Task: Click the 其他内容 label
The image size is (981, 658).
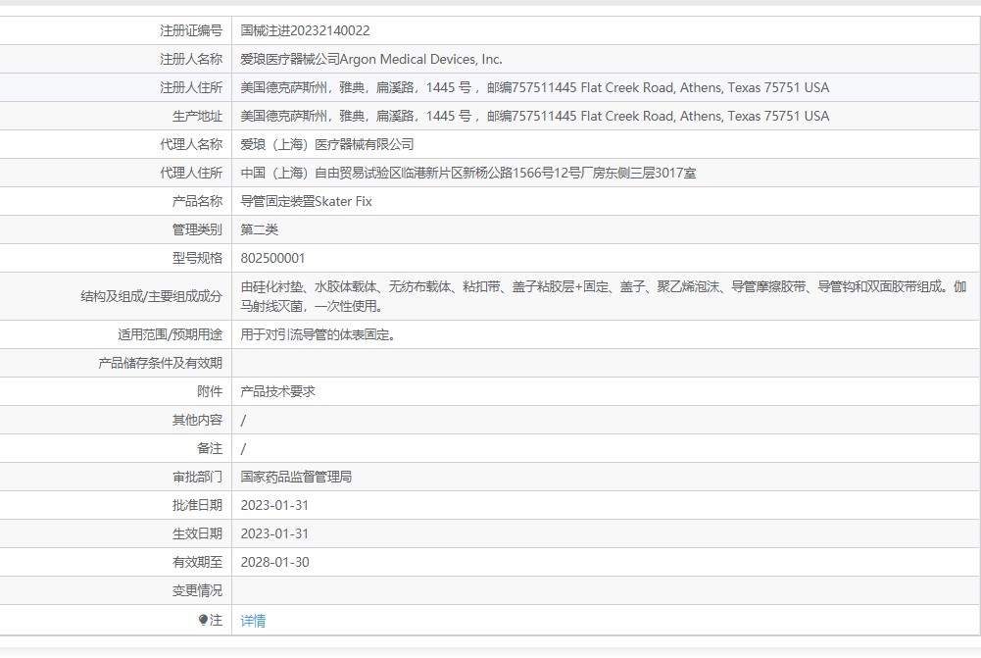Action: tap(197, 420)
